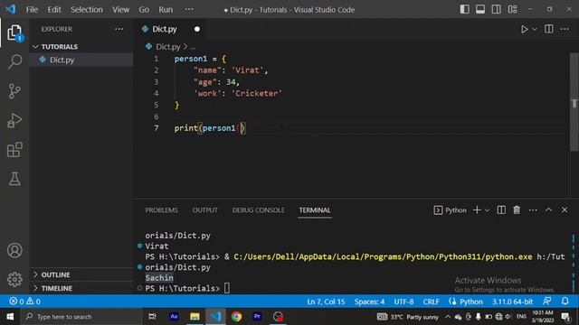Open the Search view icon
Viewport: 579px width, 325px height.
point(14,61)
